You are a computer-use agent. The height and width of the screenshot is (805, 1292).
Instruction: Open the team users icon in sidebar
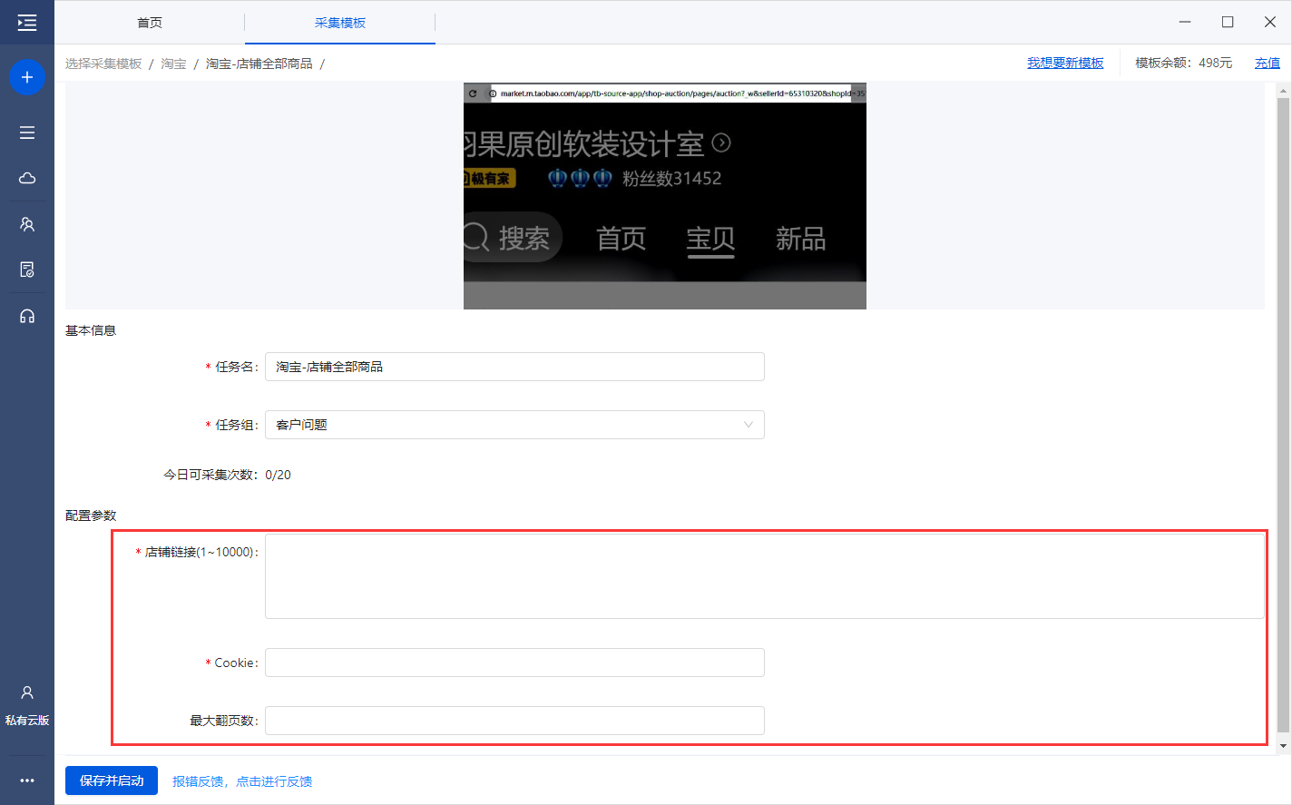pyautogui.click(x=27, y=224)
